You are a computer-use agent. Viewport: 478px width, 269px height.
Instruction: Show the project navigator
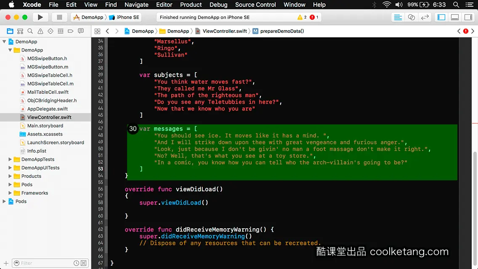(10, 31)
